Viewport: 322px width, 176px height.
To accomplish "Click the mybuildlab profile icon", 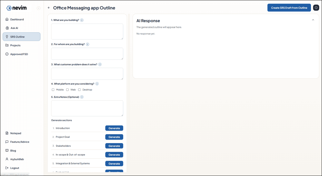I will (7, 159).
